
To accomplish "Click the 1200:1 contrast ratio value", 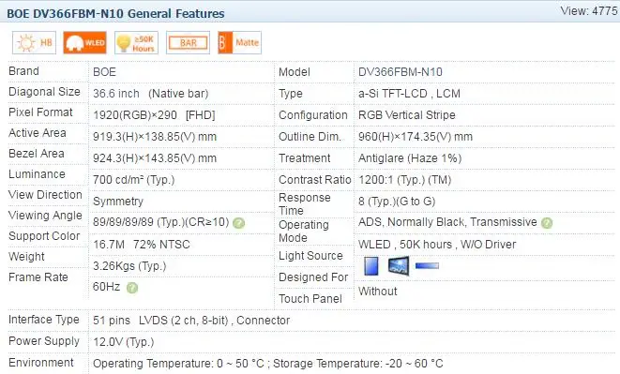I will tap(405, 180).
